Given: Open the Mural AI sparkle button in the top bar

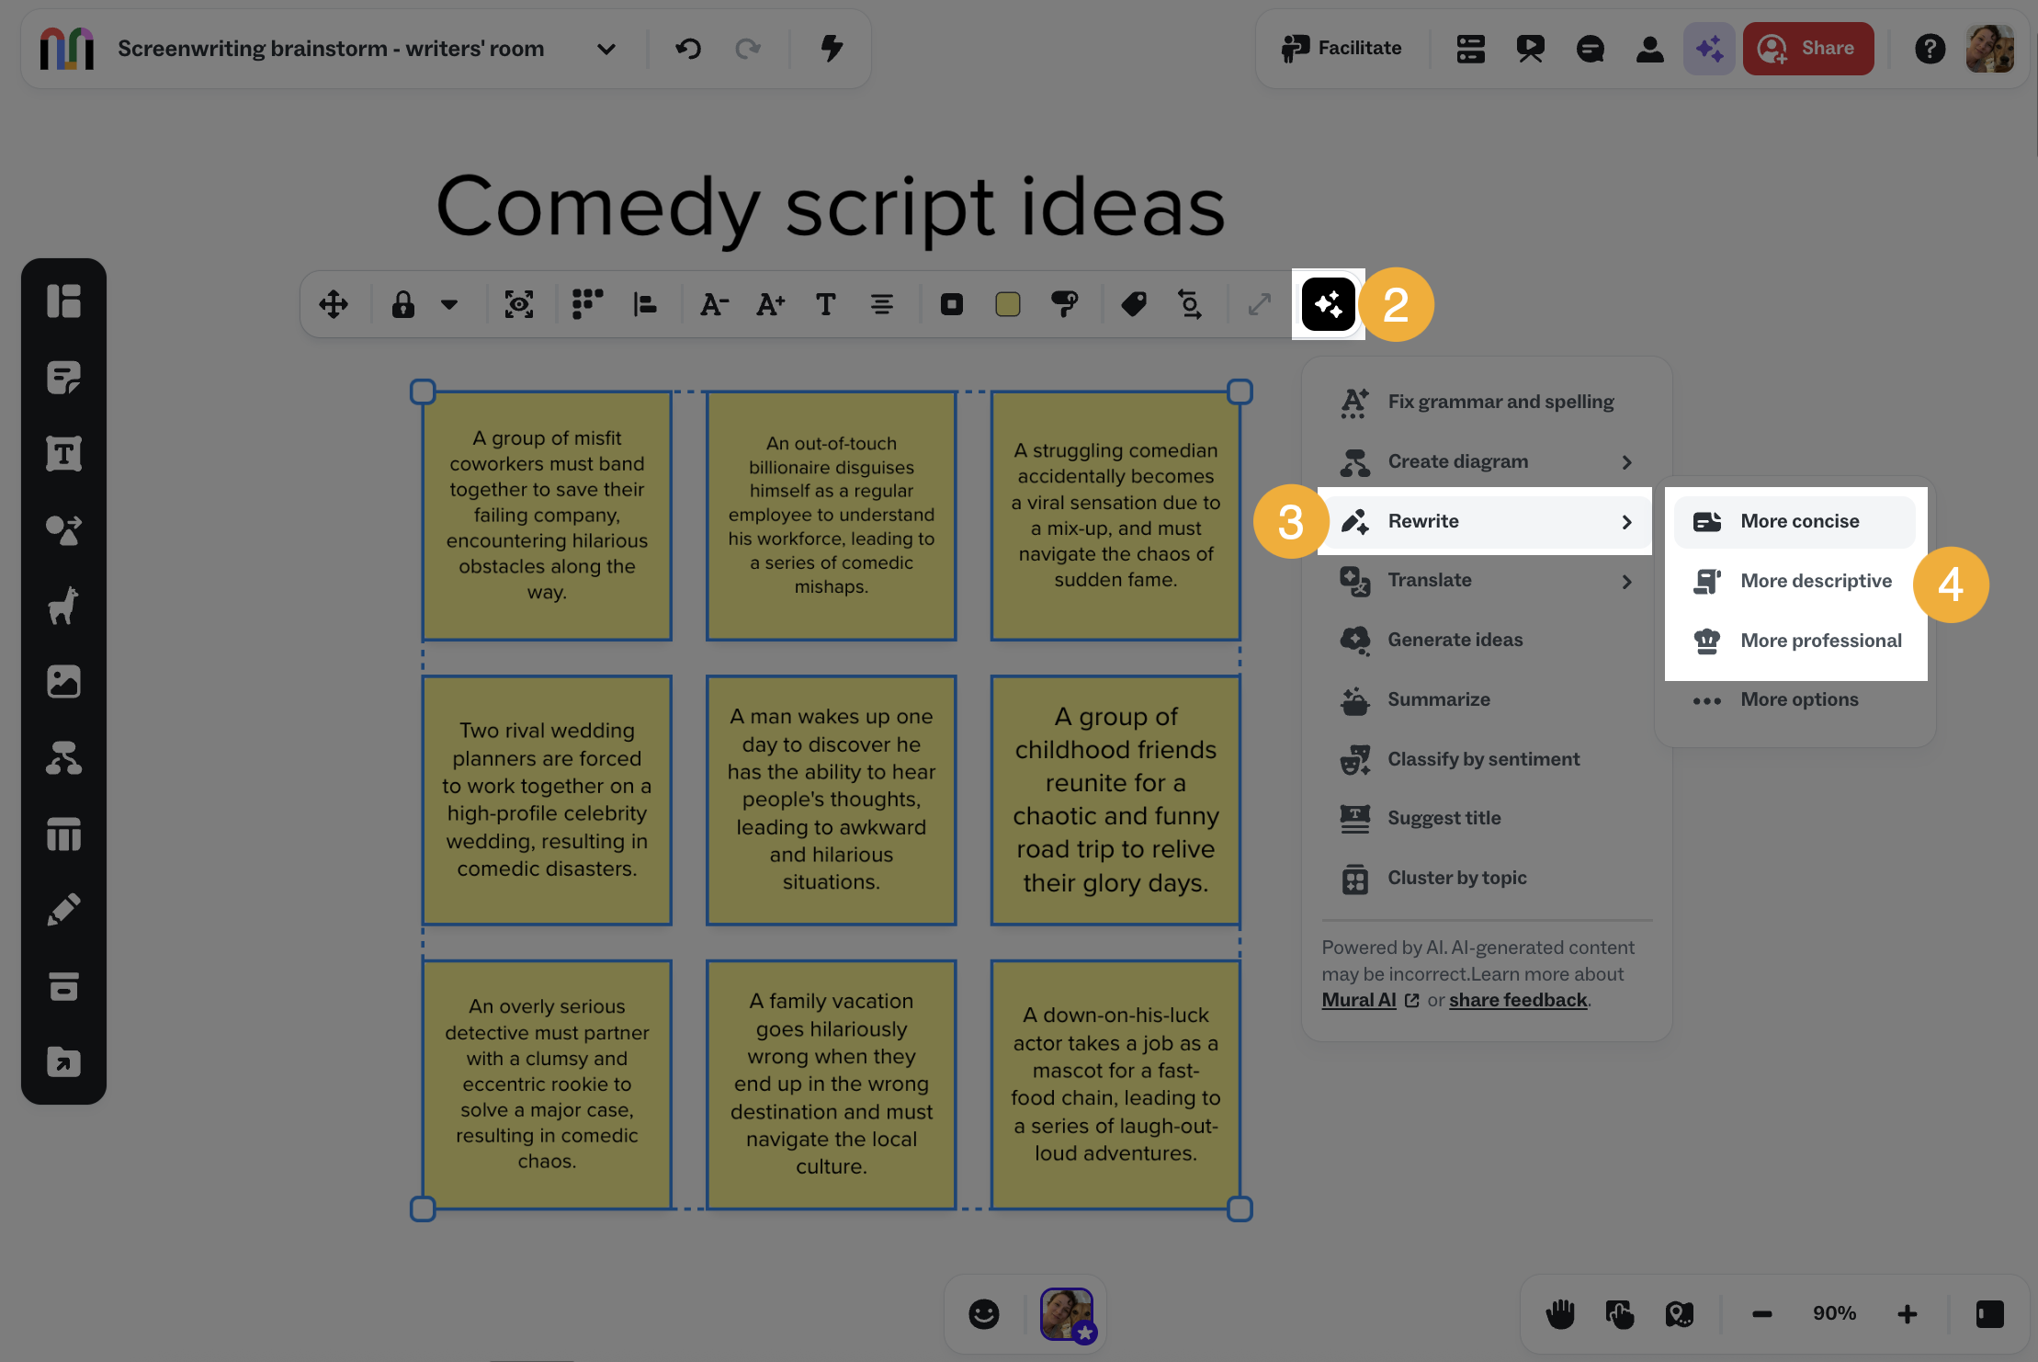Looking at the screenshot, I should [1709, 48].
